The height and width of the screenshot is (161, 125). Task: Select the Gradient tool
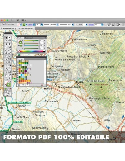pyautogui.click(x=10, y=65)
